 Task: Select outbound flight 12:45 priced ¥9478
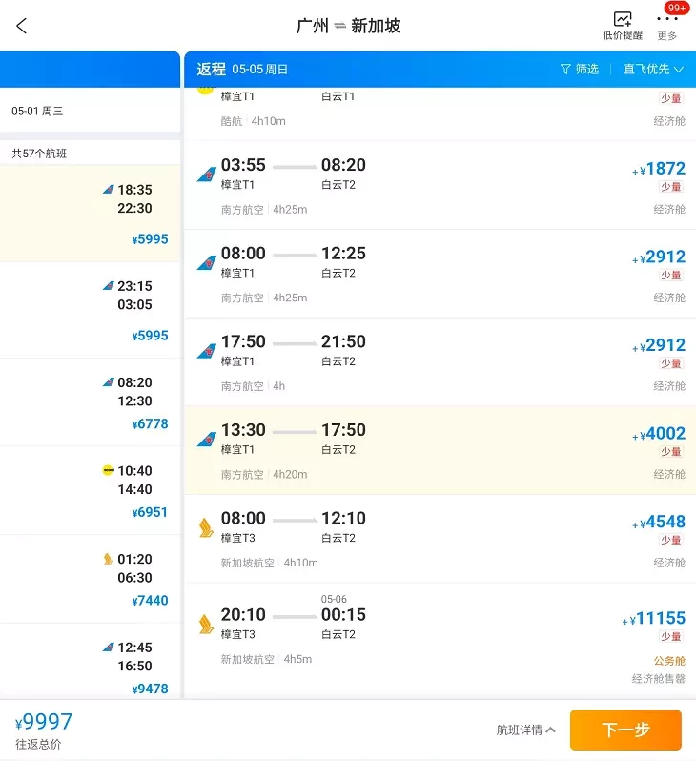coord(90,662)
